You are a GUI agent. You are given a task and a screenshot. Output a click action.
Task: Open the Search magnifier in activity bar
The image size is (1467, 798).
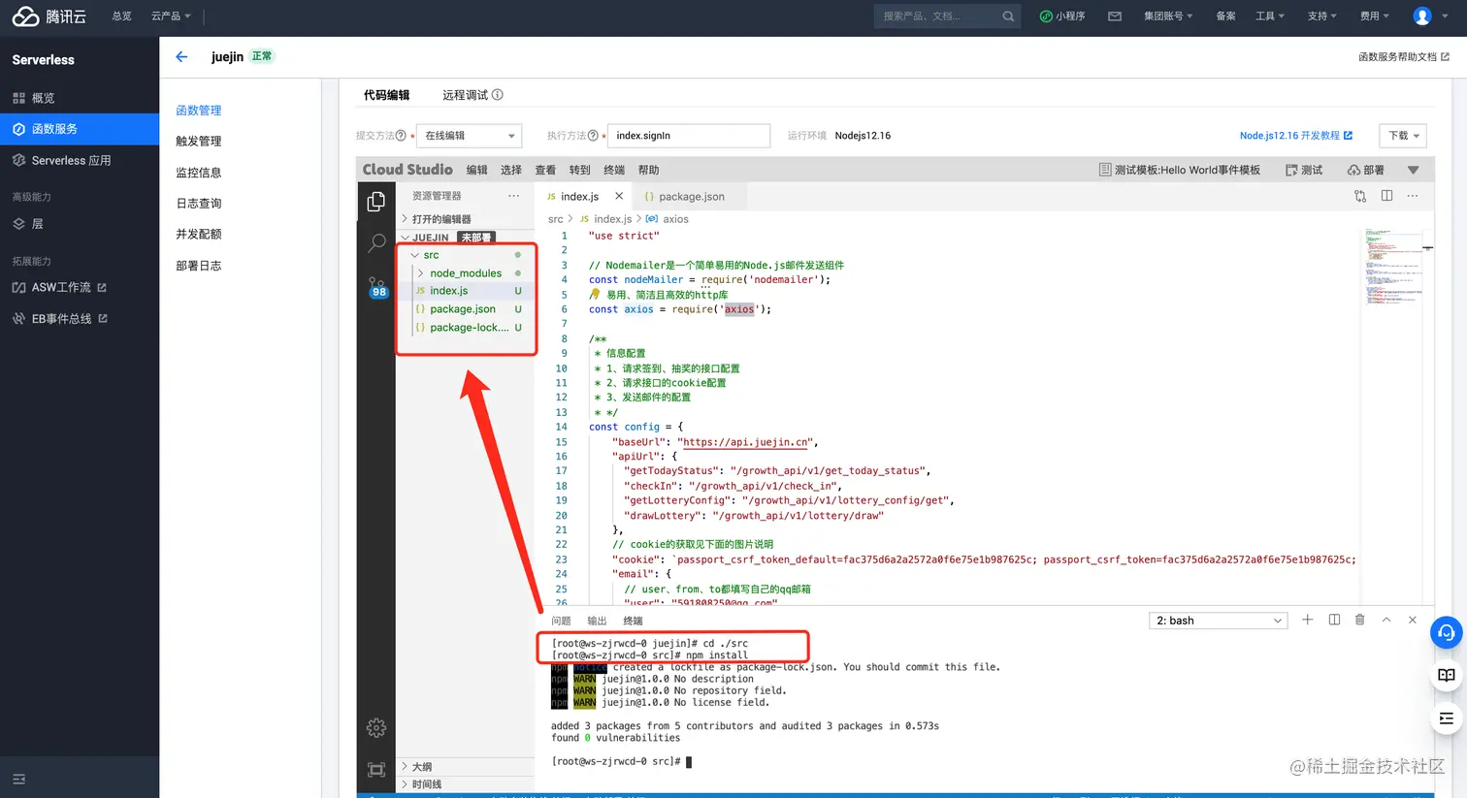(376, 243)
